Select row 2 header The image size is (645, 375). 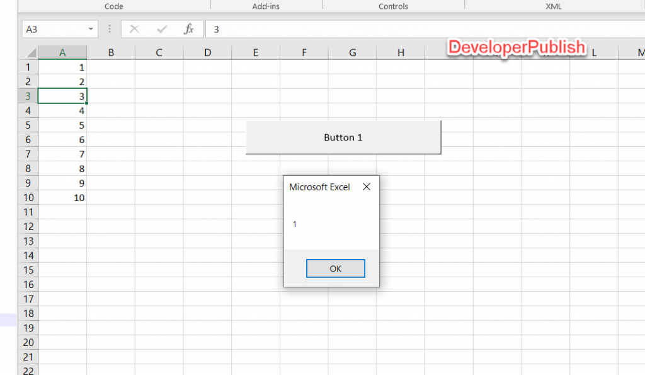point(28,81)
